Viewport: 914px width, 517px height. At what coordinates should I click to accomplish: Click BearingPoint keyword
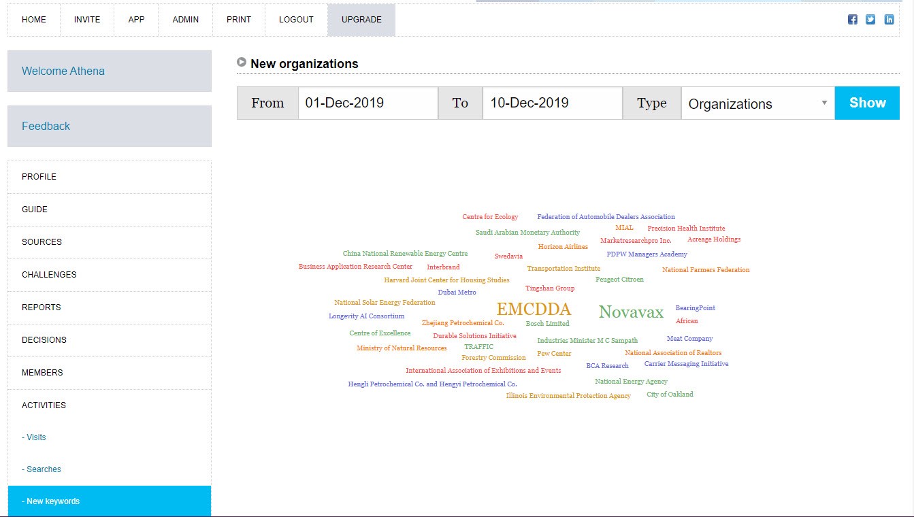tap(695, 308)
